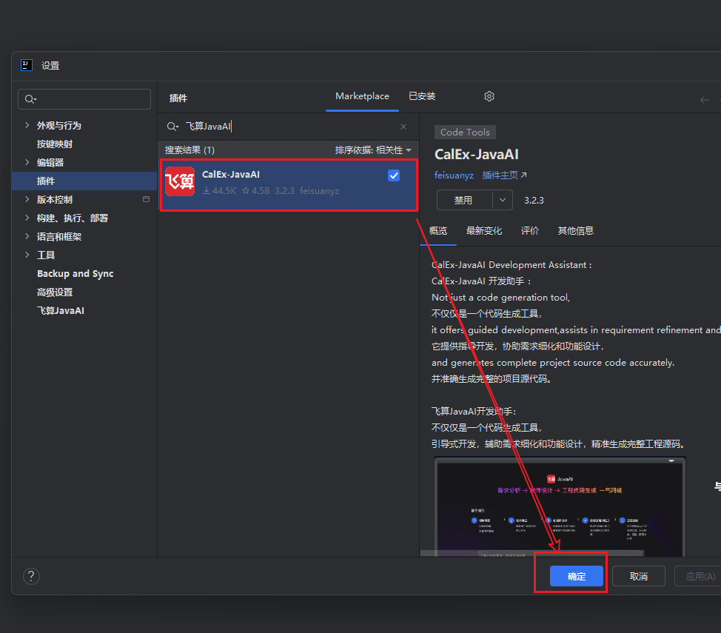Expand the 构建、执行、部署 group
The width and height of the screenshot is (721, 633).
pos(27,218)
